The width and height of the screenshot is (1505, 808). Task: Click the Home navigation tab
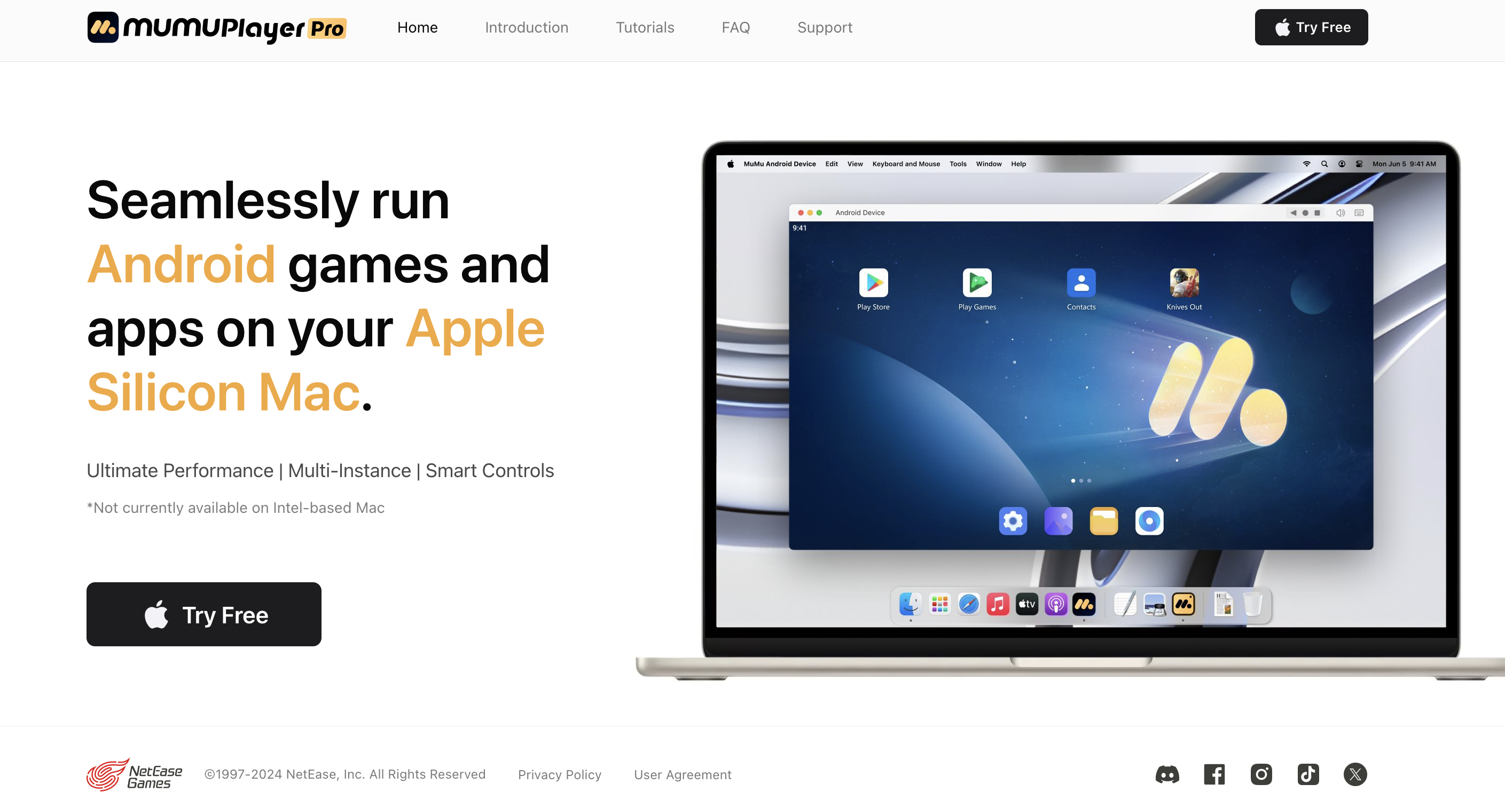[417, 27]
